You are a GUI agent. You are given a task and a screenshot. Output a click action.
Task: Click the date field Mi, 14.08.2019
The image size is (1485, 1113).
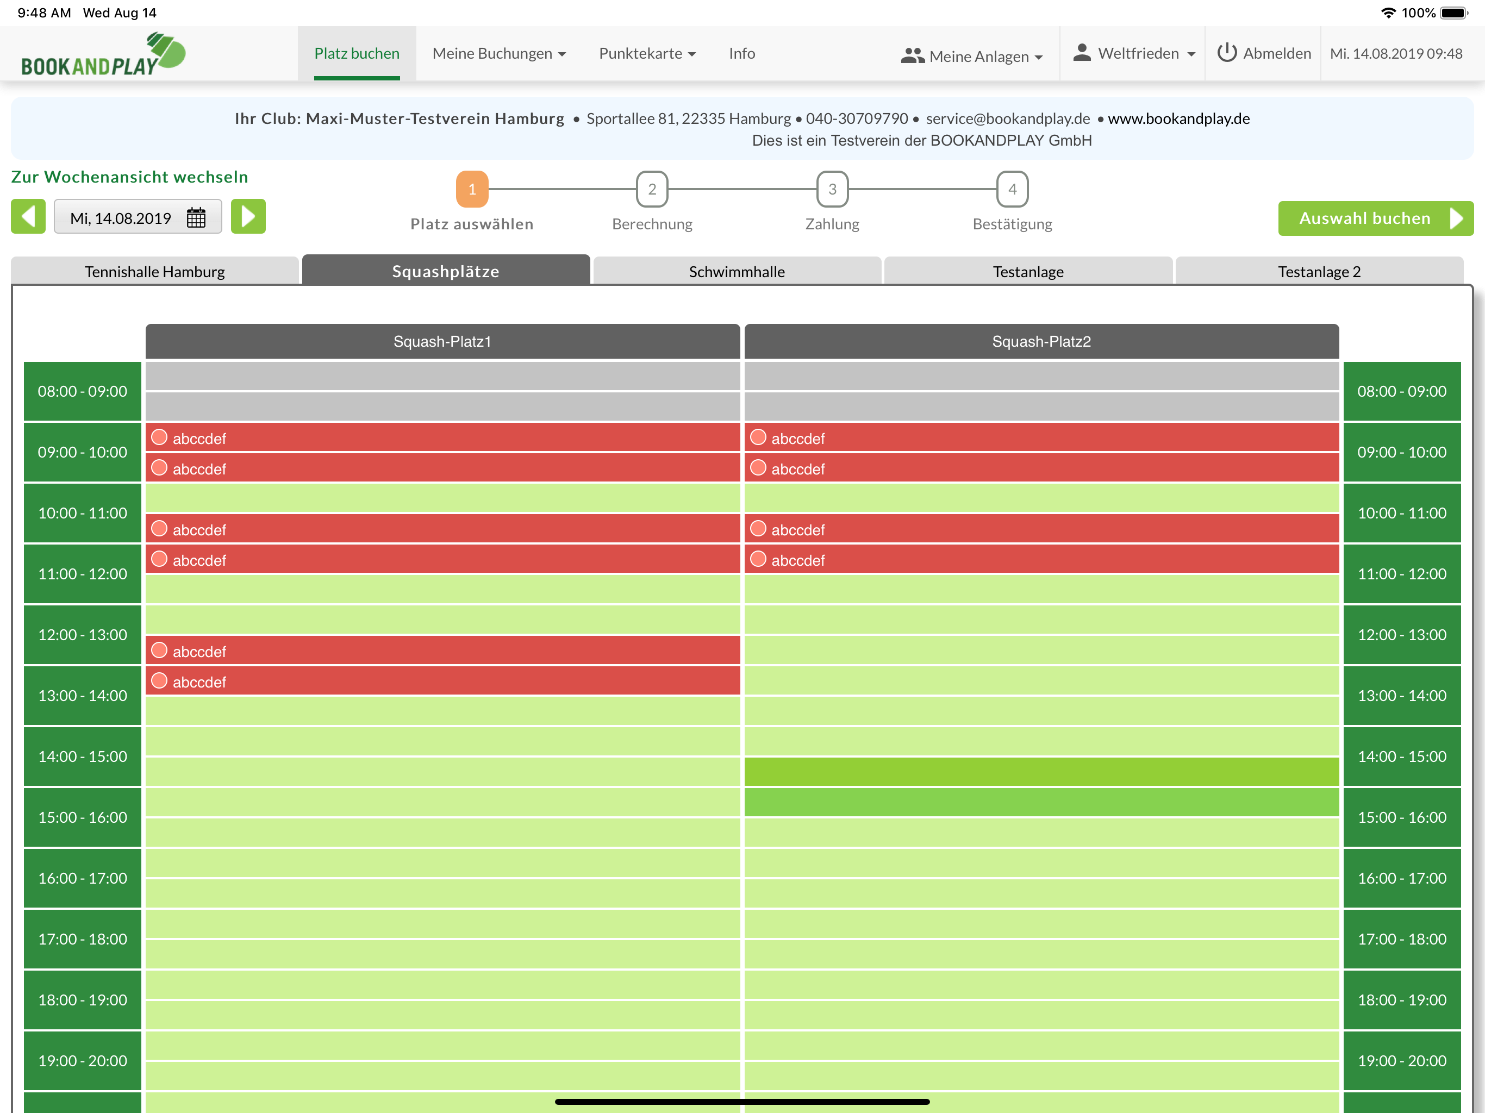[x=138, y=217]
